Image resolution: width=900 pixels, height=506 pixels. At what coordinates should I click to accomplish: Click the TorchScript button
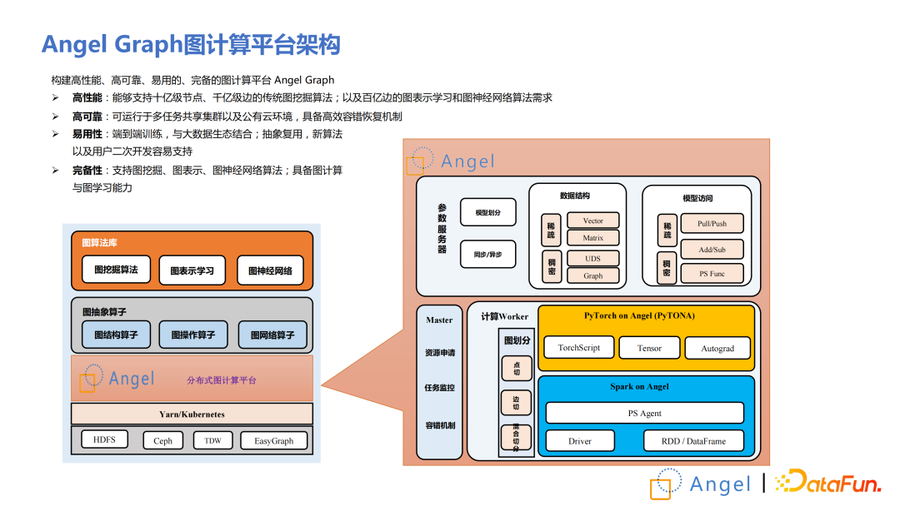[x=578, y=347]
